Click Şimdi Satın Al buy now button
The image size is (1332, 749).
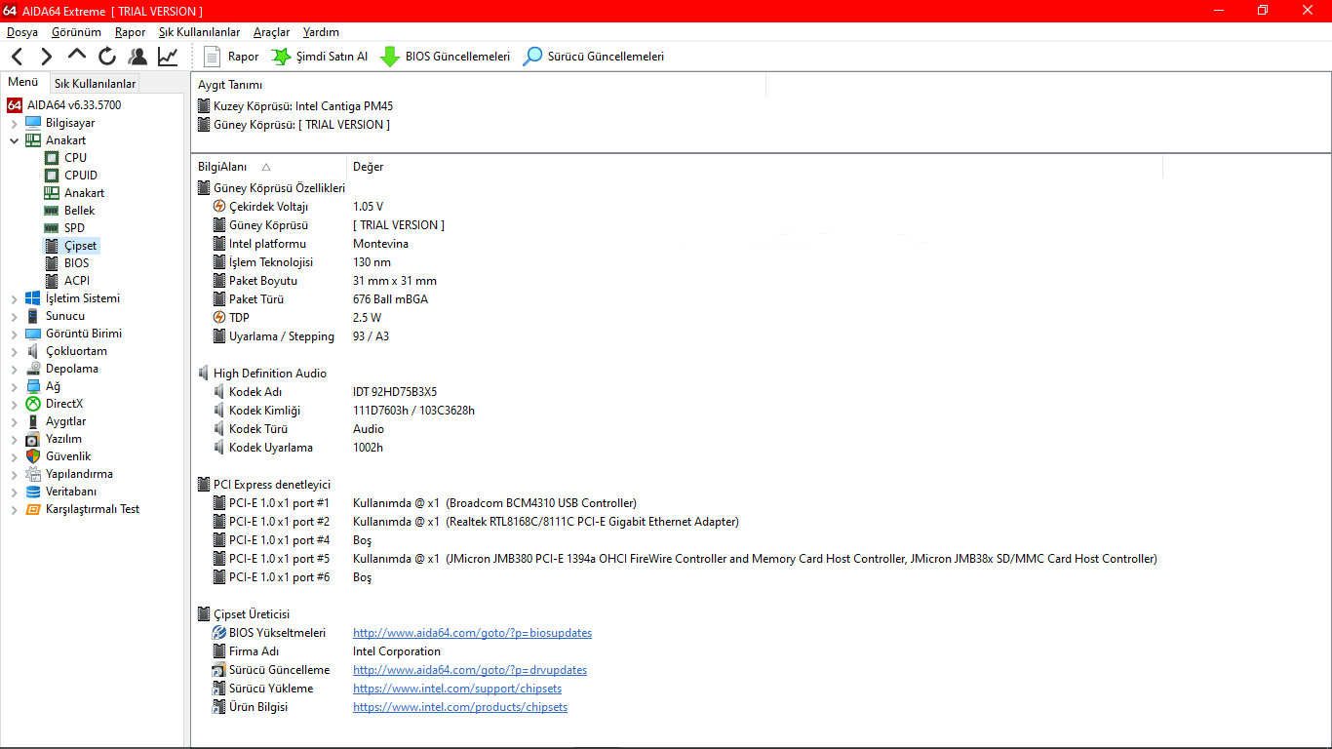(319, 57)
